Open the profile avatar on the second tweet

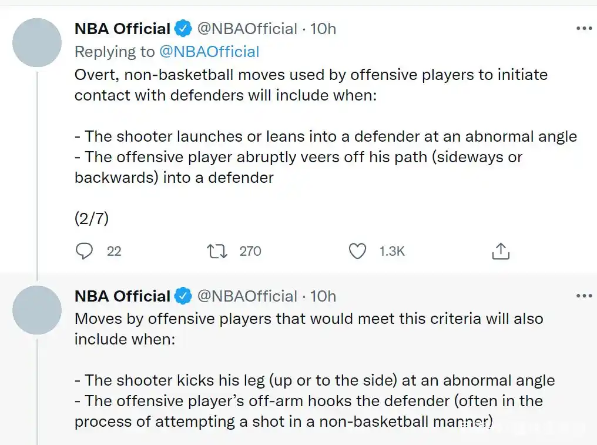point(37,310)
